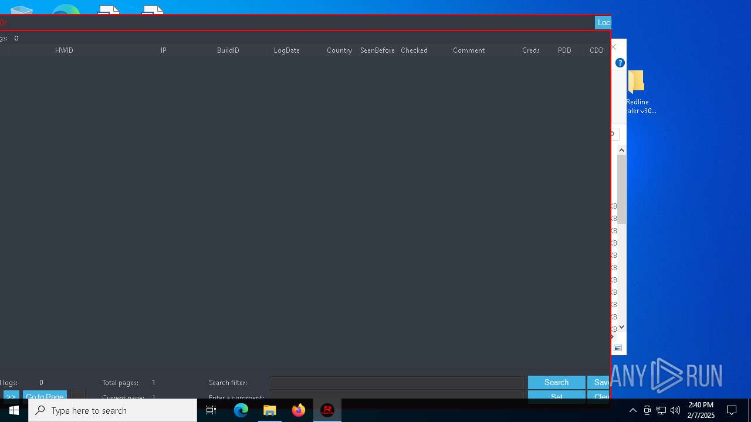
Task: Click the taskbar search box
Action: click(x=113, y=410)
